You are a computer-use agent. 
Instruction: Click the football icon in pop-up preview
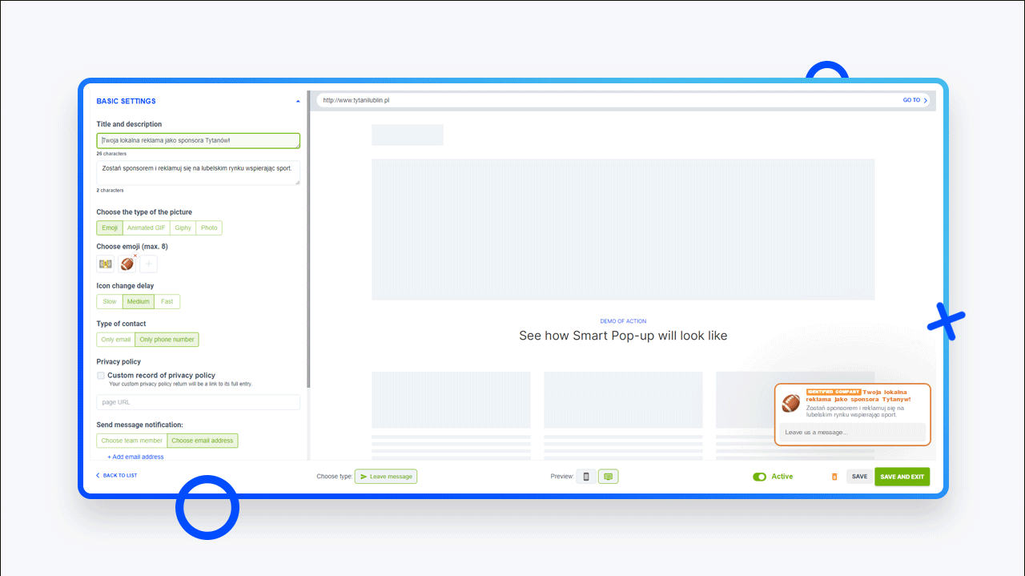click(791, 403)
